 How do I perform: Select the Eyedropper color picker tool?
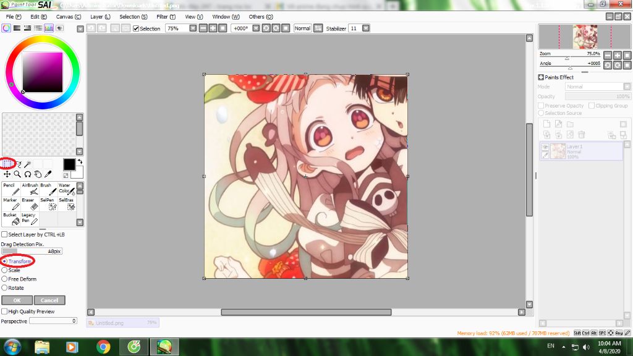click(48, 174)
